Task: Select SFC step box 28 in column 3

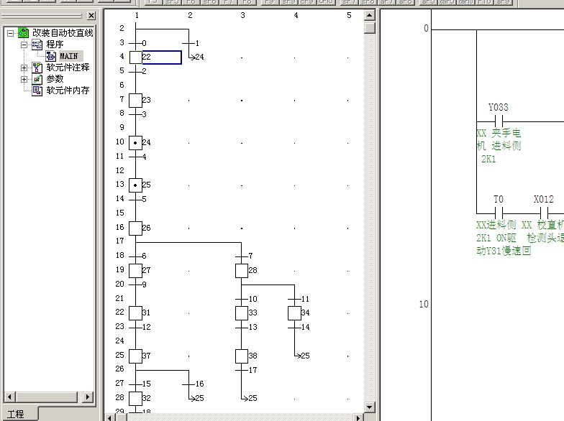Action: click(241, 271)
